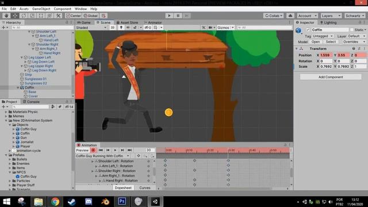
Task: Select the Rect tool in toolbar
Action: coord(41,16)
